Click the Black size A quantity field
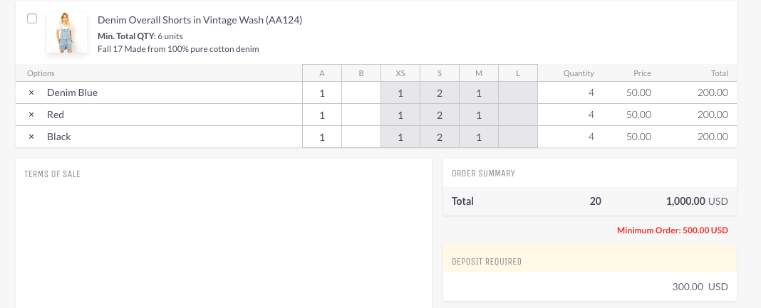The width and height of the screenshot is (761, 308). pyautogui.click(x=322, y=137)
